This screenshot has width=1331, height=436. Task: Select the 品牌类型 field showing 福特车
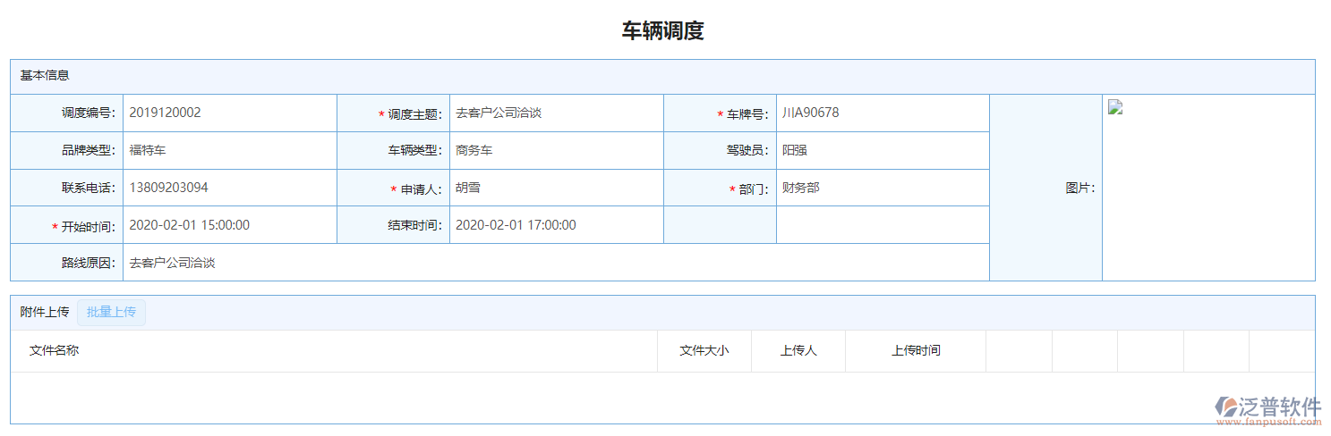tap(229, 151)
